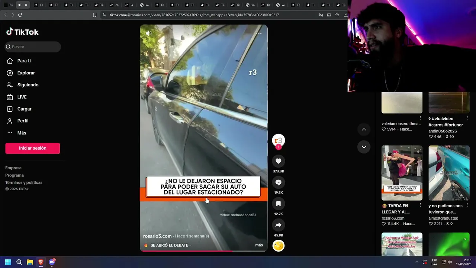Viewport: 476px width, 268px height.
Task: Click the browser zoom magnifier icon
Action: pos(337,15)
